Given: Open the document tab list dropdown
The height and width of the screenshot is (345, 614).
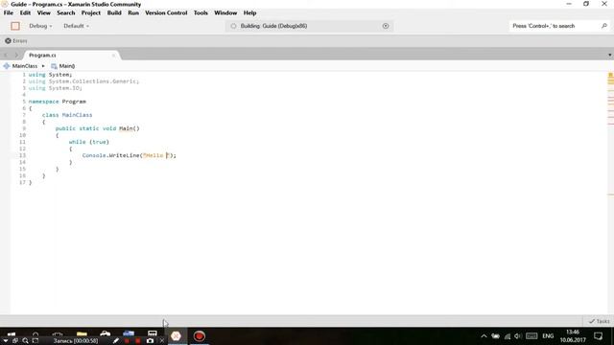Looking at the screenshot, I should [610, 56].
